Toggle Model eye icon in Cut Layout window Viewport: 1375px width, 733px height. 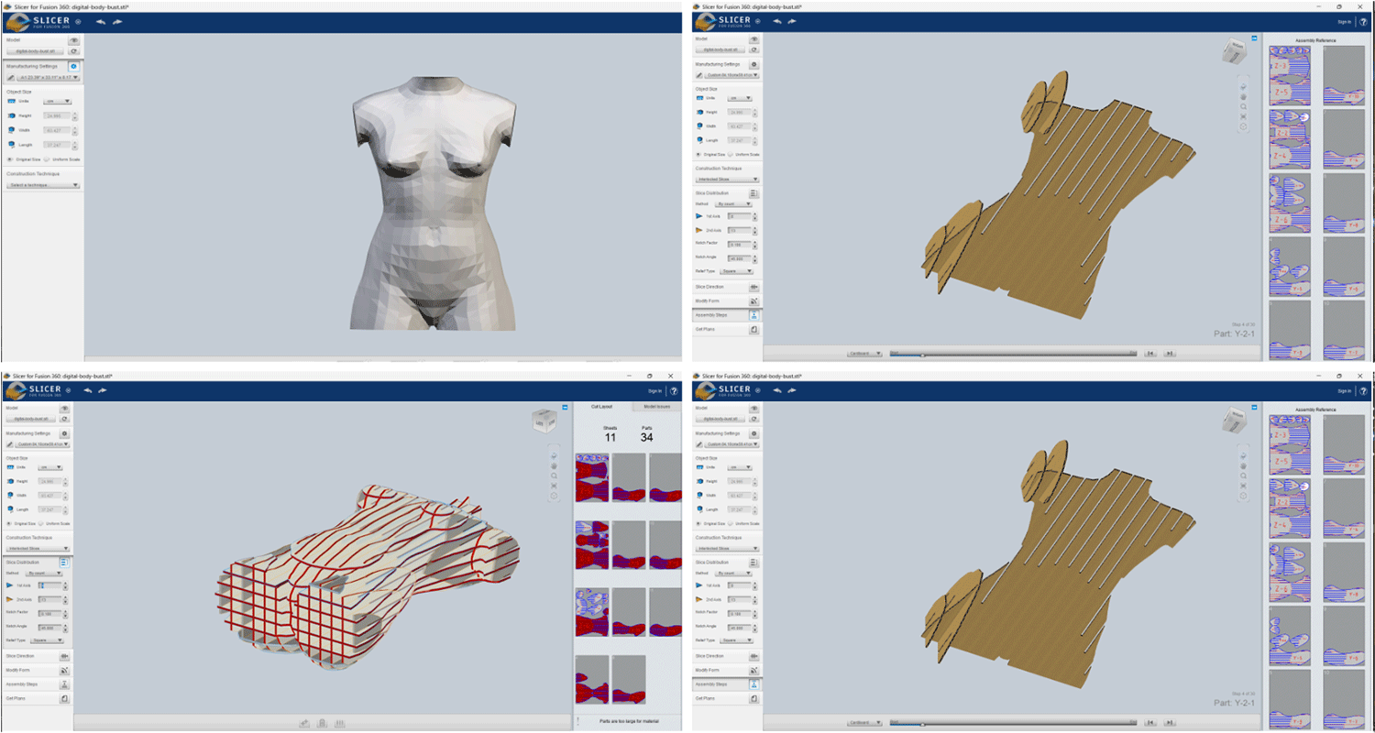(x=64, y=409)
